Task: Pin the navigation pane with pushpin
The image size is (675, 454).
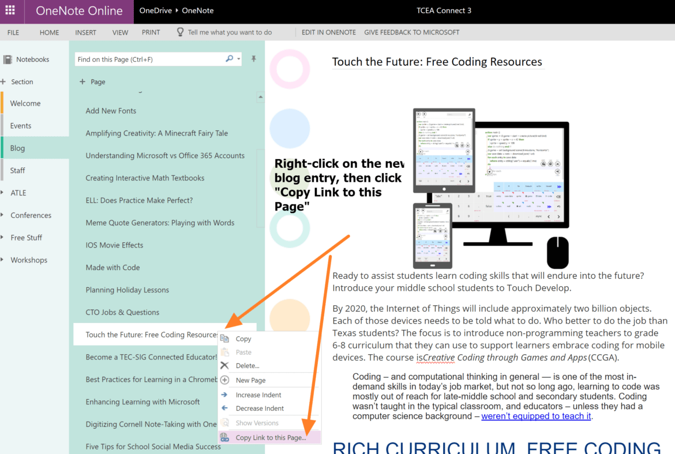Action: [x=253, y=59]
